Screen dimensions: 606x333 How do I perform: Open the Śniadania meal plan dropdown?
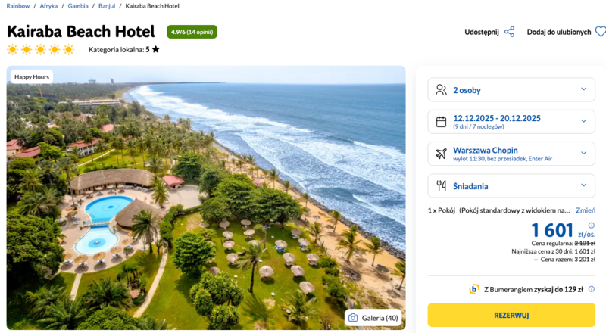583,185
